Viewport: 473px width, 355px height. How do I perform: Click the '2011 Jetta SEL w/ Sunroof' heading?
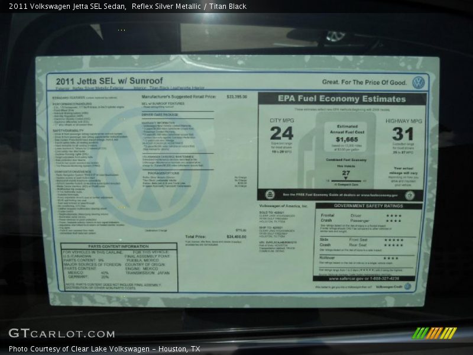109,81
